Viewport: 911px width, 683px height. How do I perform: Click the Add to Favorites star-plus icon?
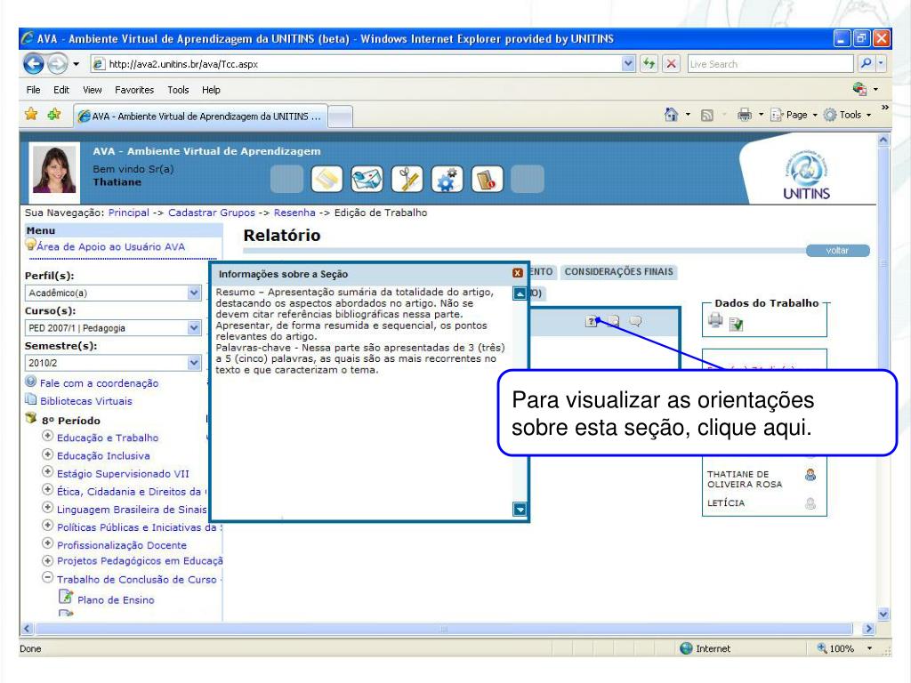54,115
